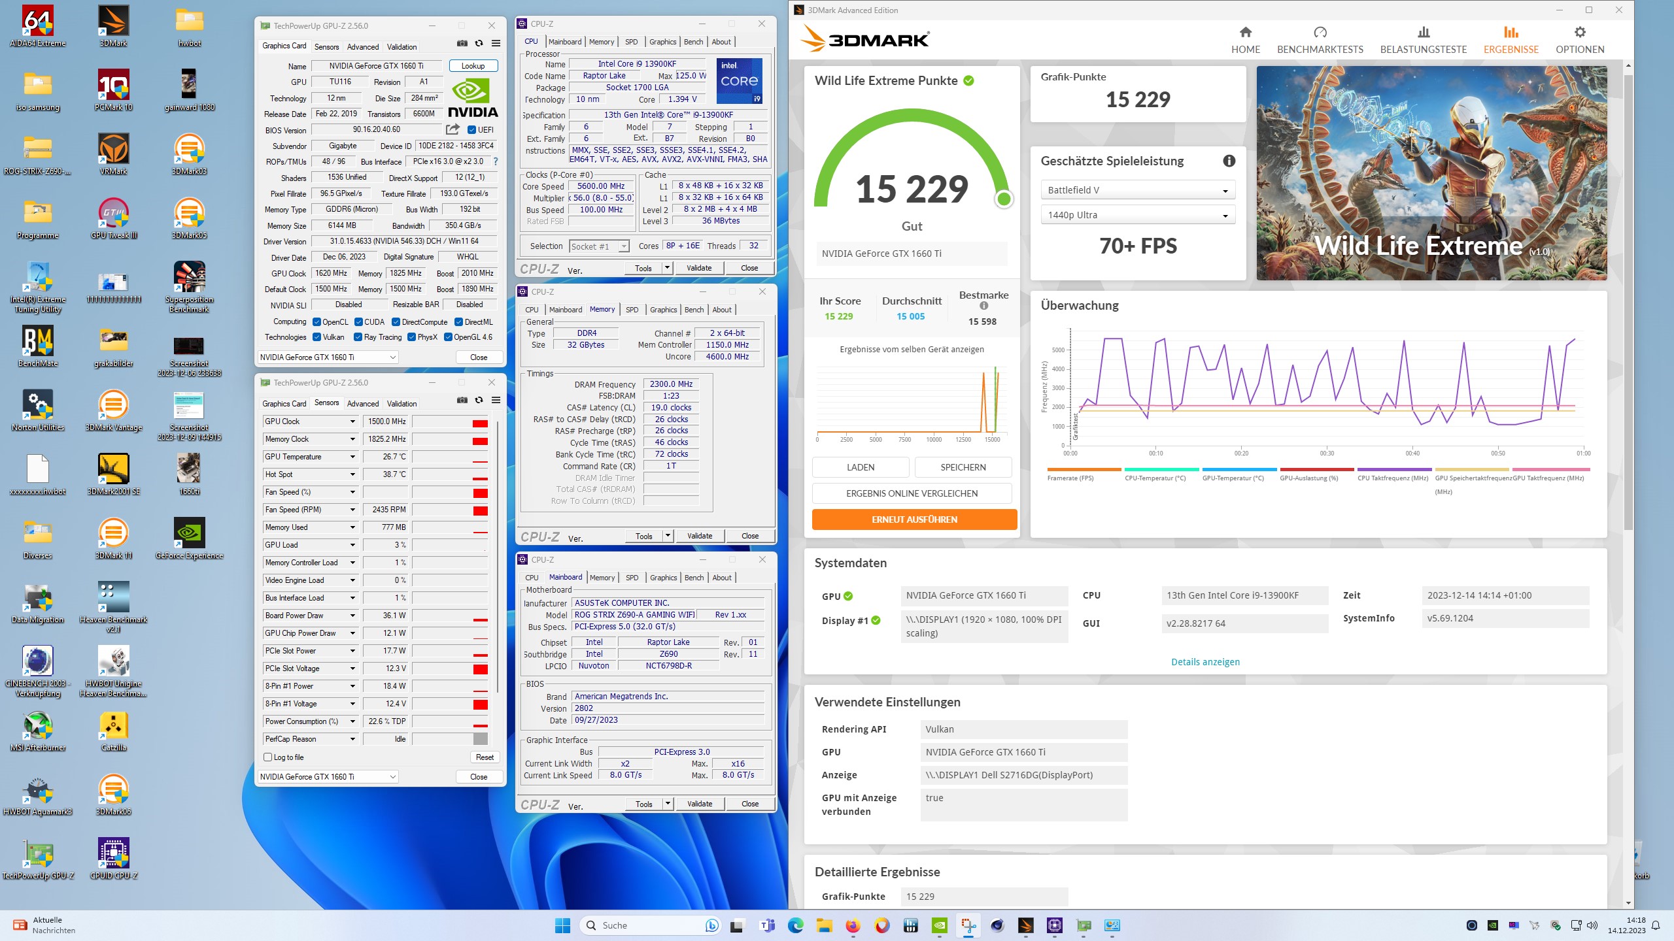Viewport: 1674px width, 941px height.
Task: Open the Bench tab in top CPU-Z window
Action: (693, 42)
